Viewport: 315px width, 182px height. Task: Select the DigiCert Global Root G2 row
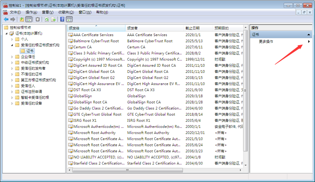point(155,78)
